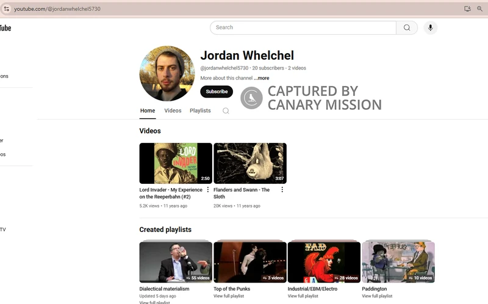This screenshot has width=488, height=304.
Task: Play Flanders and Swann Sloth thumbnail
Action: [250, 163]
